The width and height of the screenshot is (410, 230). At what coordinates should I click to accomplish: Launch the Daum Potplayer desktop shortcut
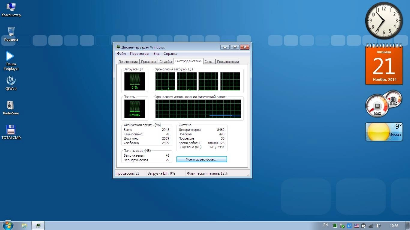tap(11, 61)
